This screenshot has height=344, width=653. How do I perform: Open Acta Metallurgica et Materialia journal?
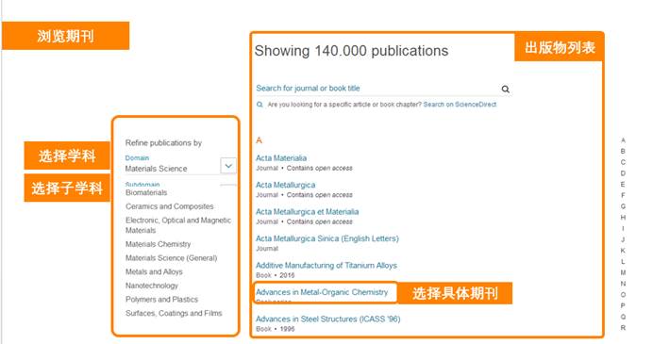tap(307, 211)
